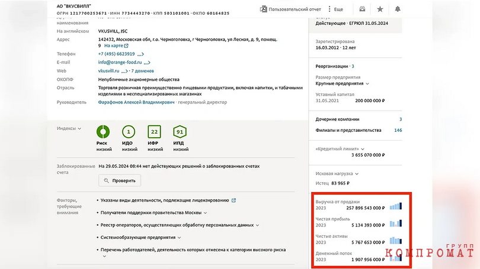This screenshot has width=480, height=269.
Task: Click the Денежный поток bar chart
Action: pyautogui.click(x=395, y=257)
